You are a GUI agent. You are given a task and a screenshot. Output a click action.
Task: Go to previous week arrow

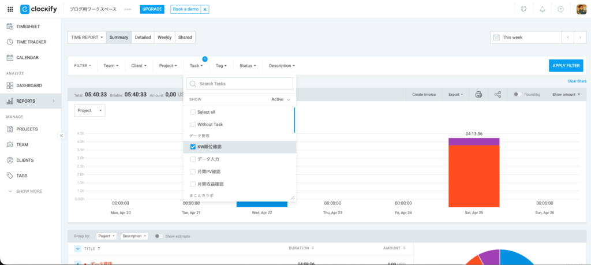tap(568, 37)
